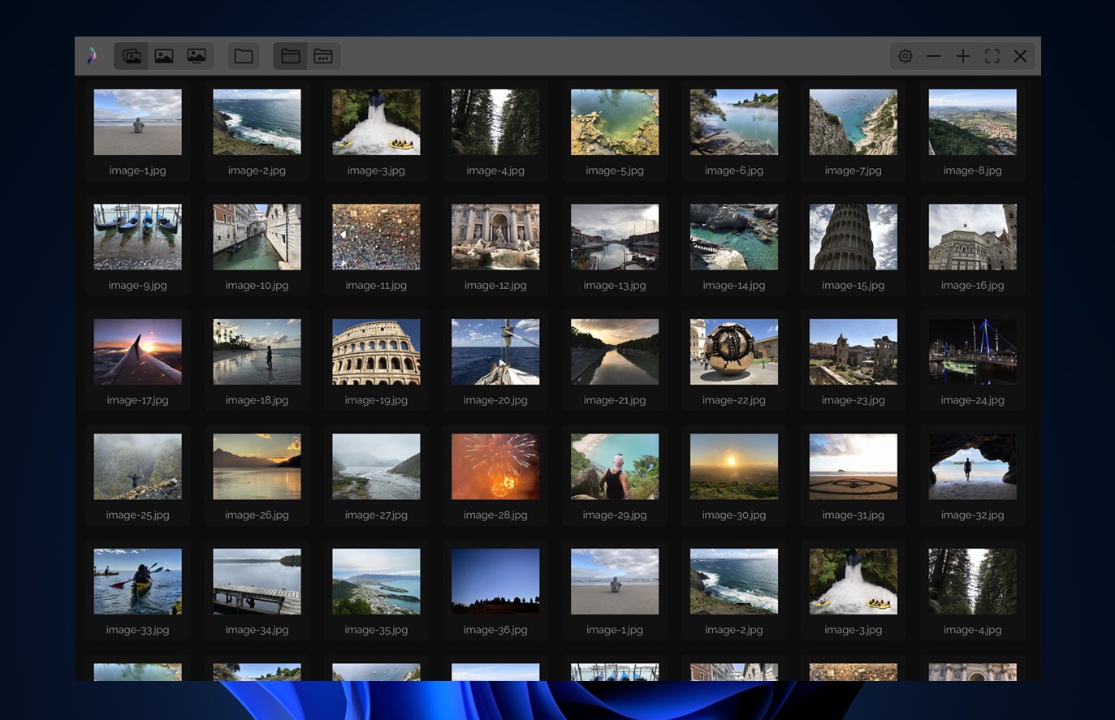Screen dimensions: 1115x720
Task: Open a folder with the outlined folder icon
Action: click(244, 56)
